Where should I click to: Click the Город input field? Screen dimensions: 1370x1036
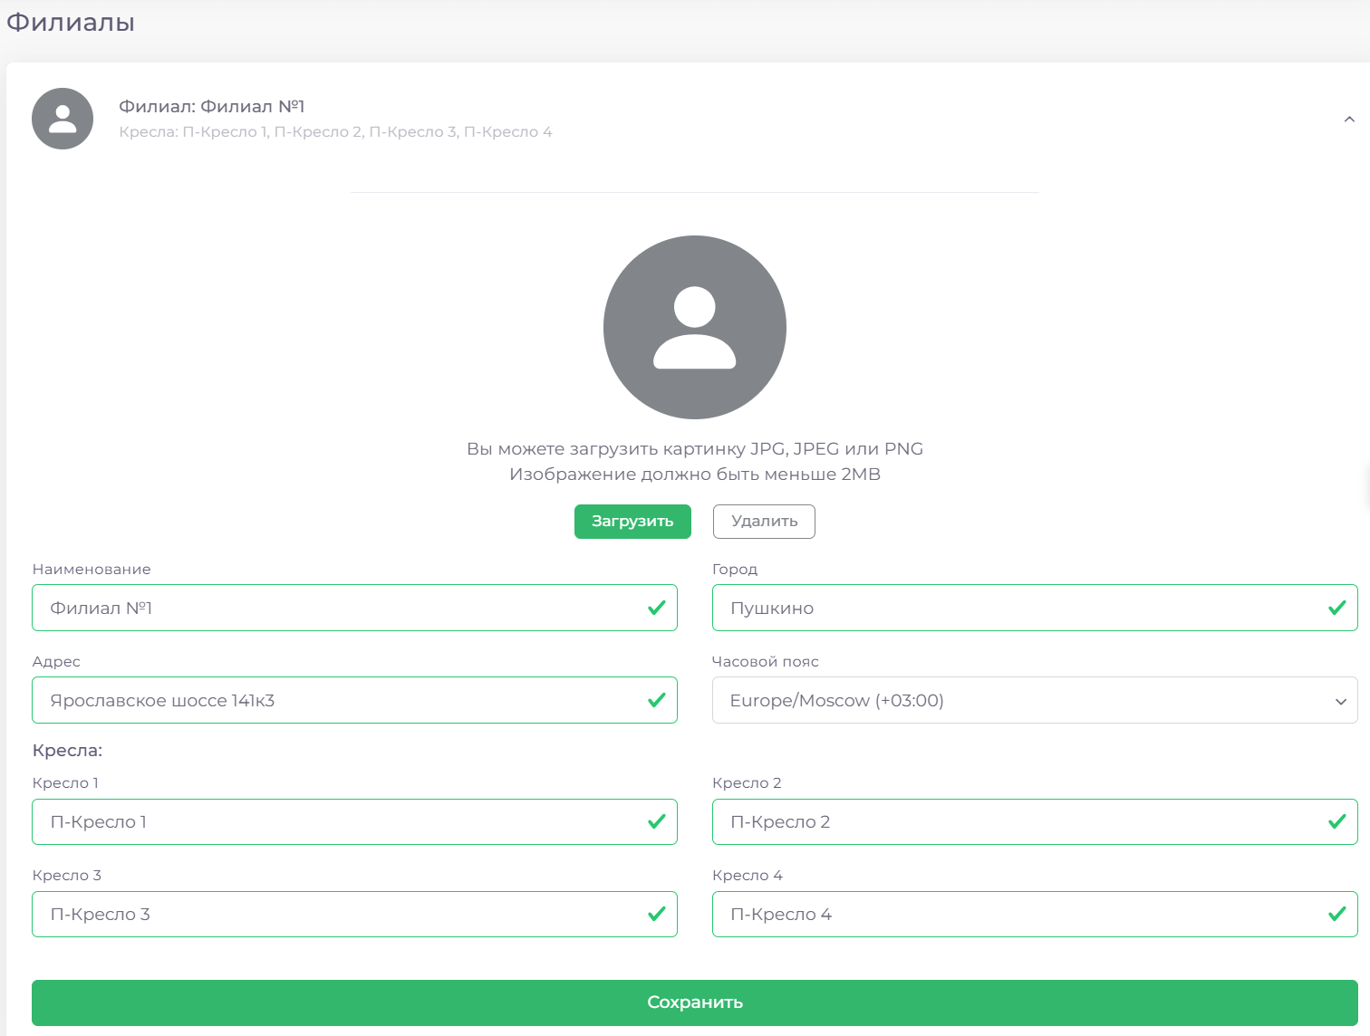[x=1035, y=608]
